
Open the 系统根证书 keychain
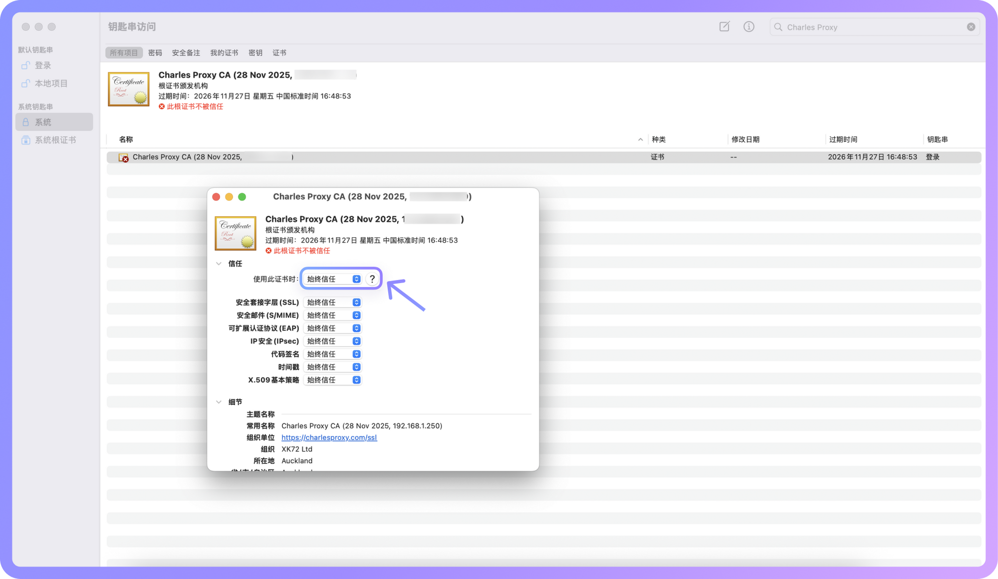click(55, 140)
